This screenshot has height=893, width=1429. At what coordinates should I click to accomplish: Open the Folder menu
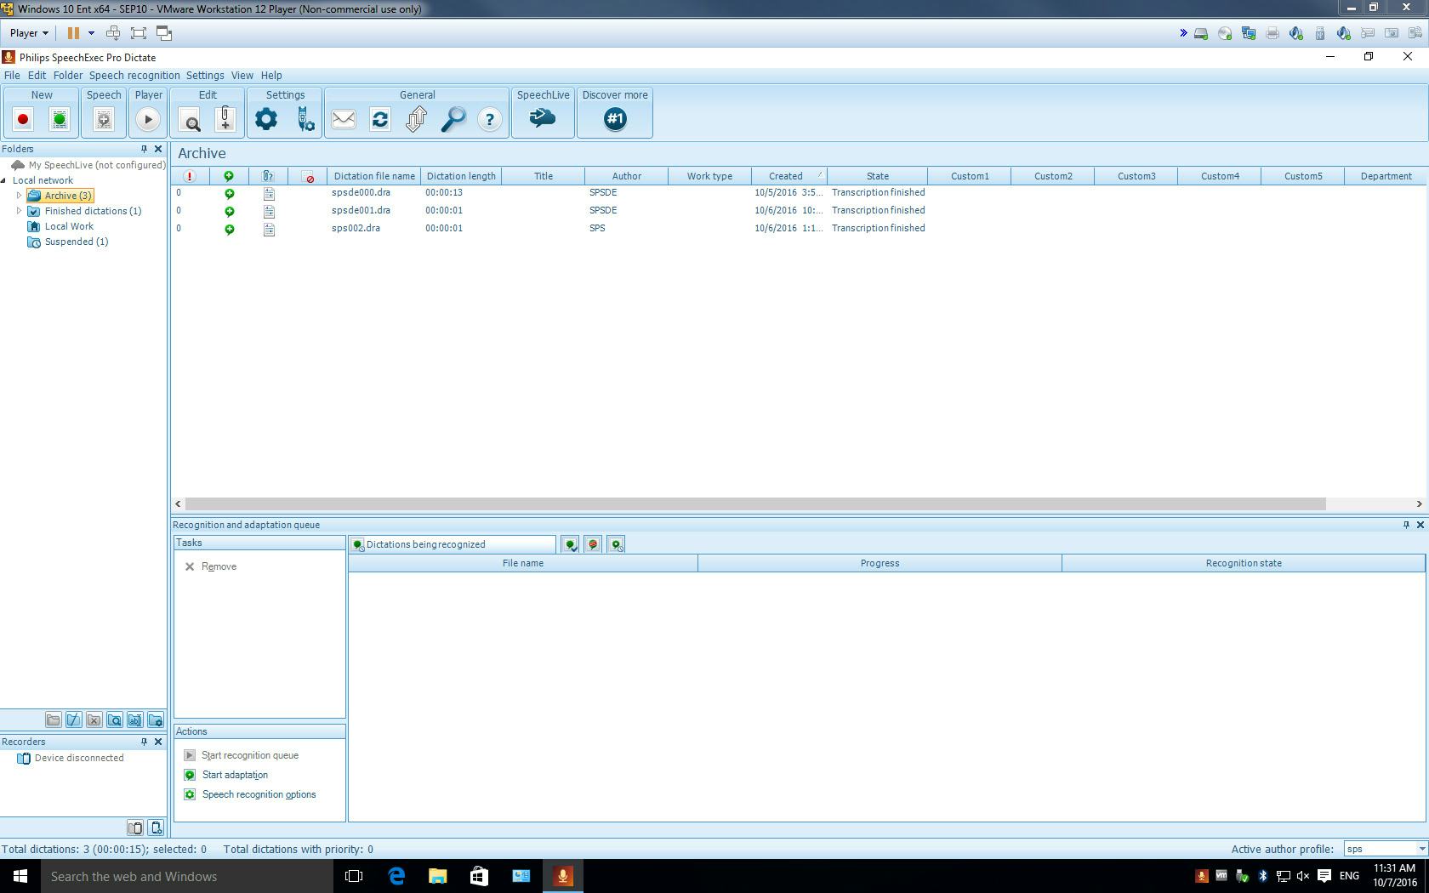tap(68, 75)
